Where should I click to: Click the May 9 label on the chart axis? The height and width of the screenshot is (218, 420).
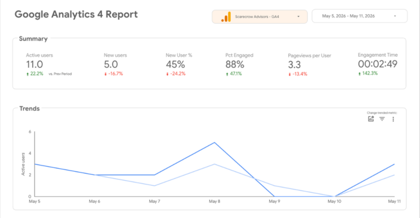coord(275,202)
